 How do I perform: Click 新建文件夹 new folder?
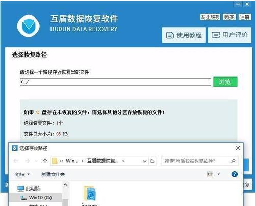(53, 174)
